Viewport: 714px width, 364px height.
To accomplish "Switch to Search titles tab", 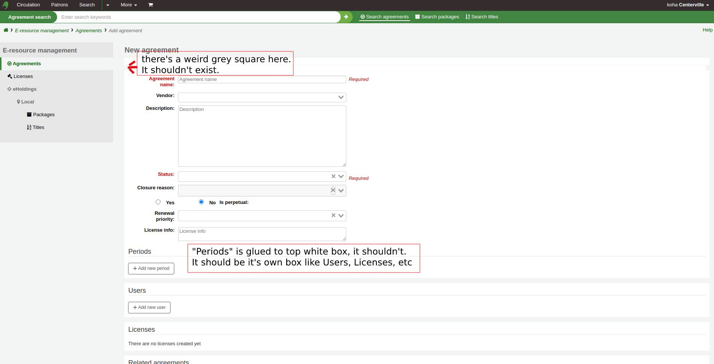I will [482, 17].
